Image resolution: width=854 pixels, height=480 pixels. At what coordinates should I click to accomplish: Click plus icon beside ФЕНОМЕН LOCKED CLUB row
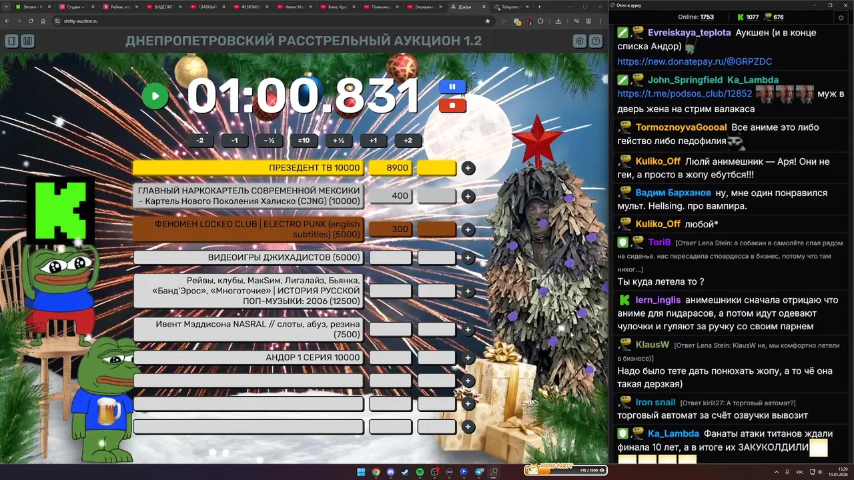click(468, 229)
